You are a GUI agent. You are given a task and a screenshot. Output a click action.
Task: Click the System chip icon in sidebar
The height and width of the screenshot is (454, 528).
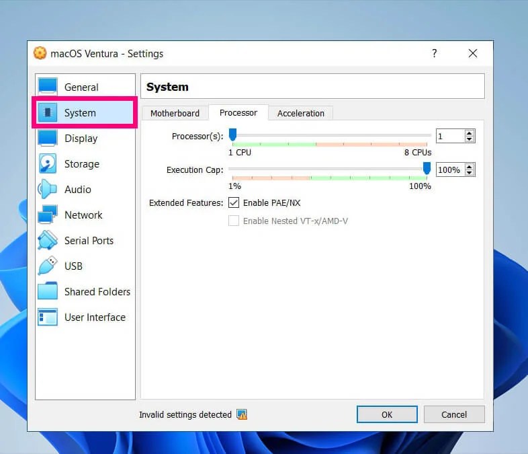pos(48,112)
